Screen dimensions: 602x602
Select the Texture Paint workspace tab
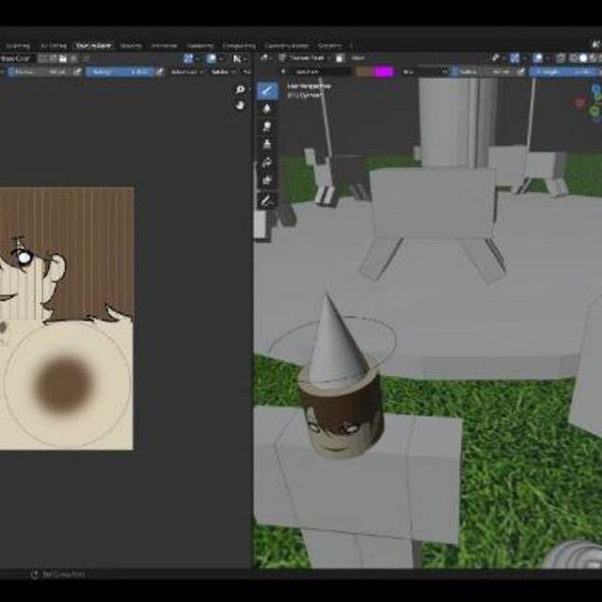coord(94,46)
